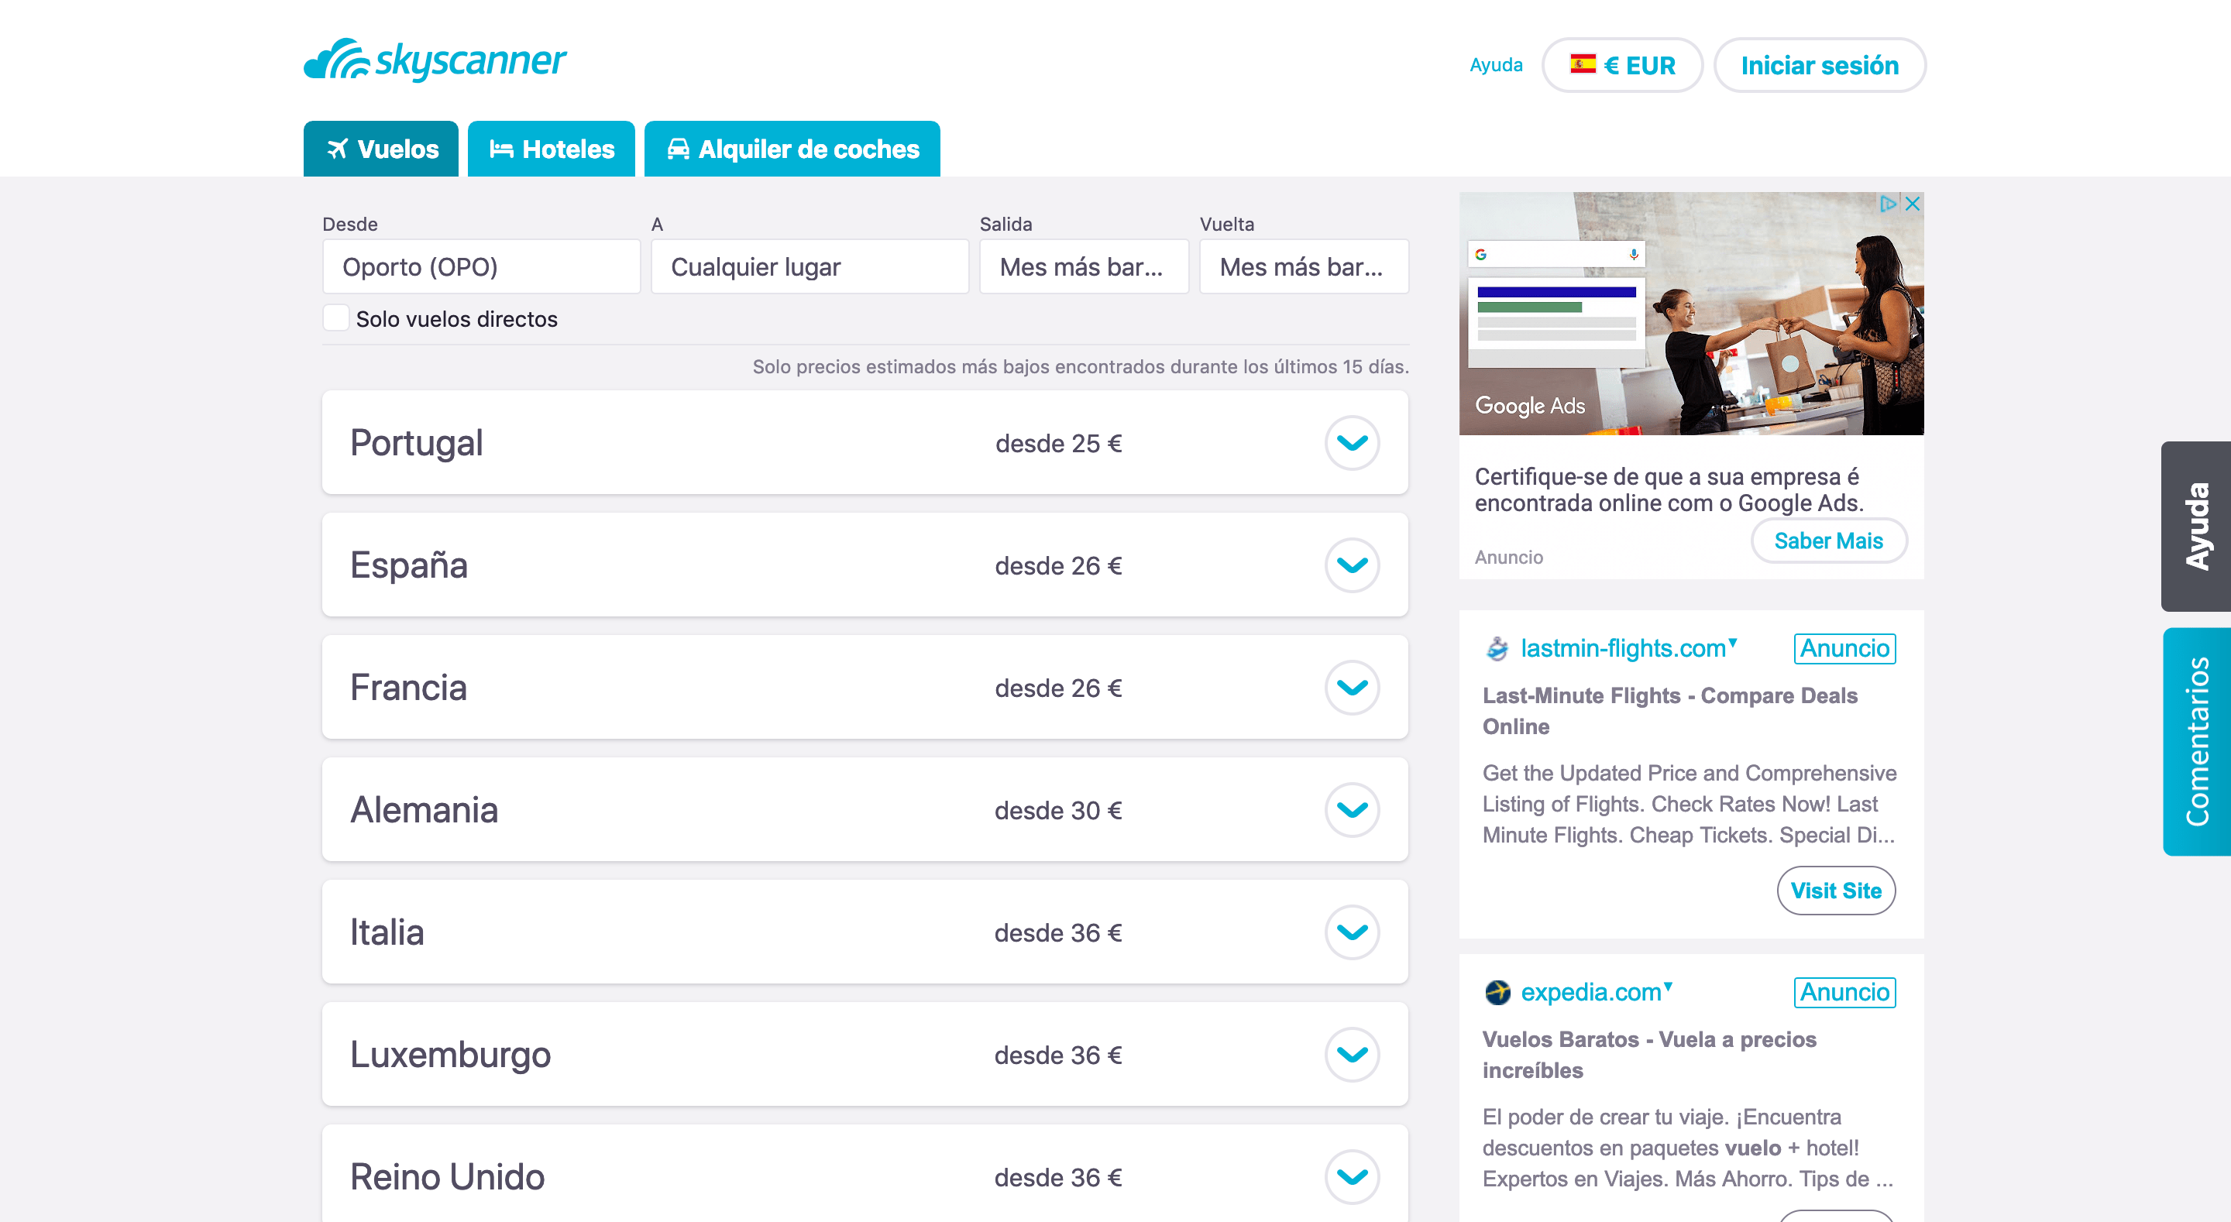Expand the Italia destination chevron
Image resolution: width=2231 pixels, height=1222 pixels.
point(1351,932)
